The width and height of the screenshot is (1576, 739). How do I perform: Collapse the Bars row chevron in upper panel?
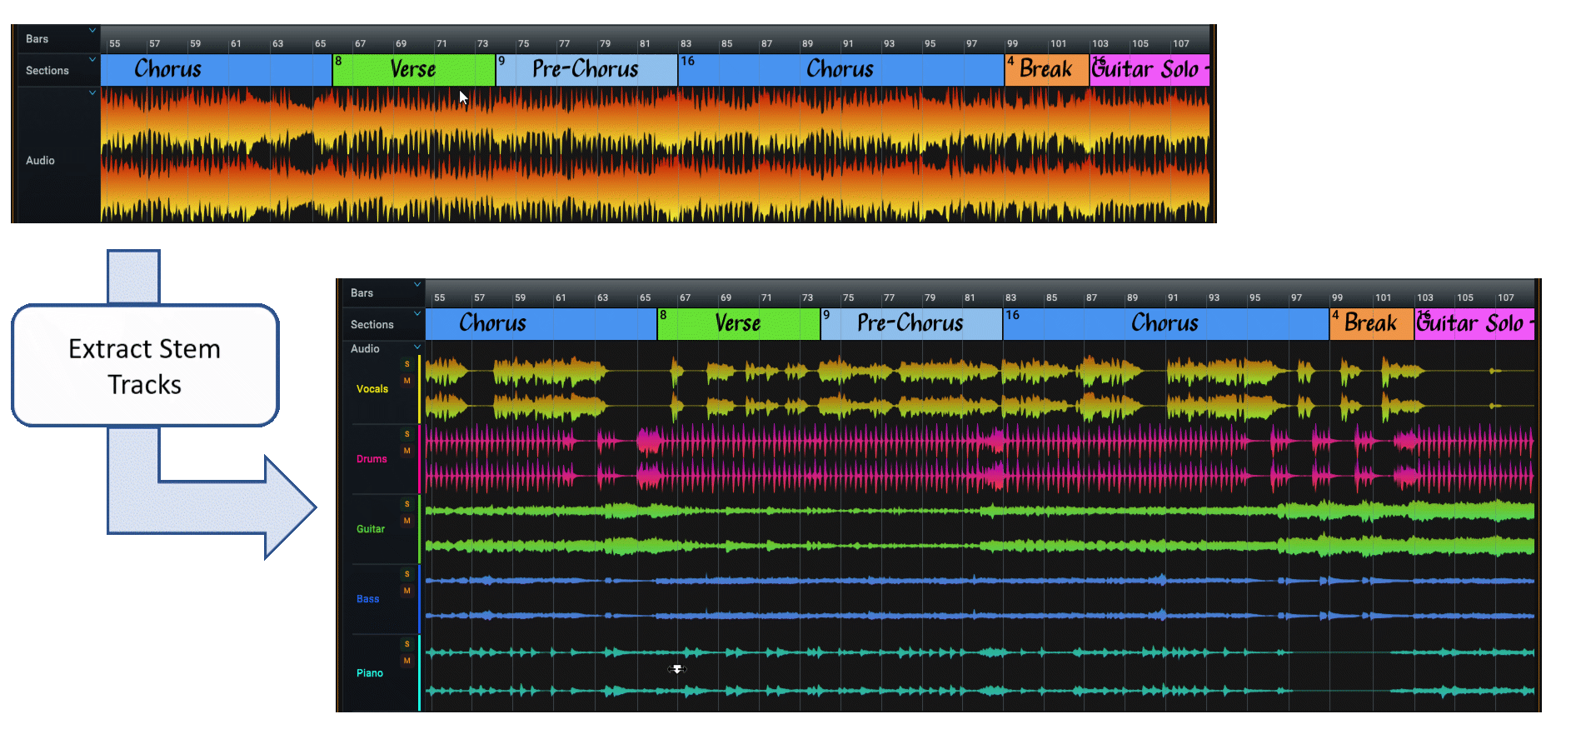pyautogui.click(x=92, y=30)
